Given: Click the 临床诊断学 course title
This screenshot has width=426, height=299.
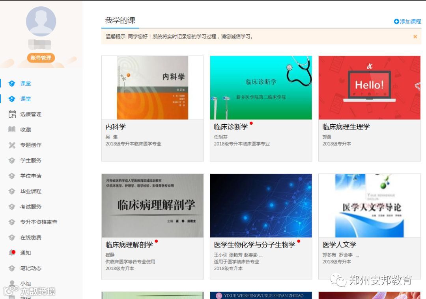Looking at the screenshot, I should click(x=231, y=127).
